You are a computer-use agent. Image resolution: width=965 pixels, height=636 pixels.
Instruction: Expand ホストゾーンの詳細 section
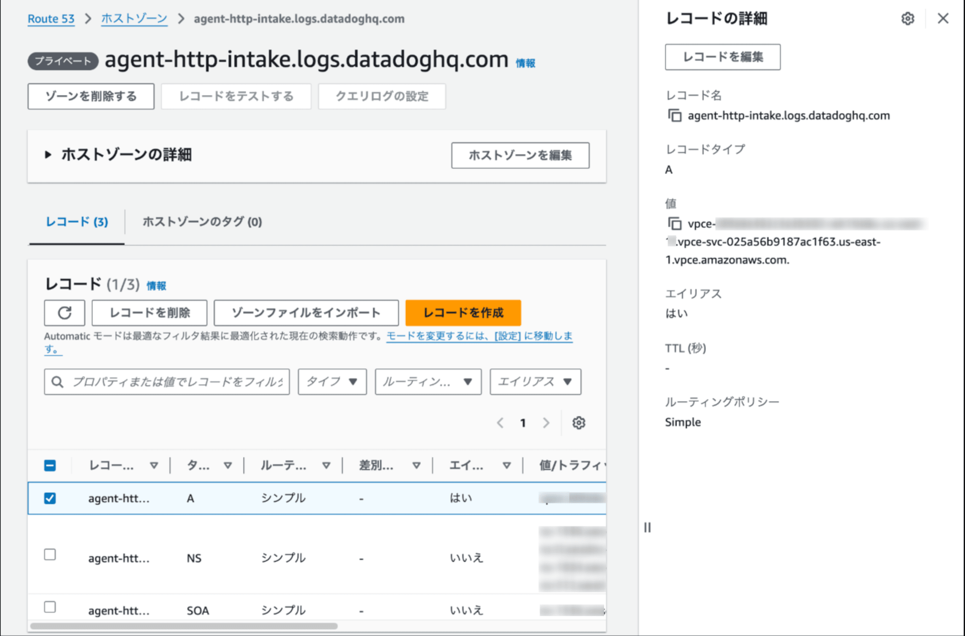(x=48, y=155)
